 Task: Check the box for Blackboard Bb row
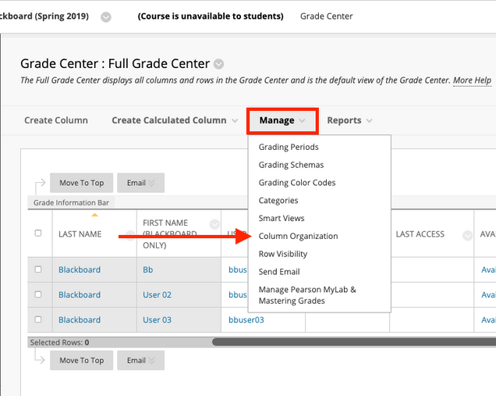coord(39,269)
